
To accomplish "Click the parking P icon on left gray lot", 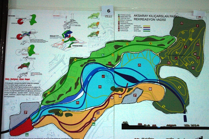I will click(26, 112).
